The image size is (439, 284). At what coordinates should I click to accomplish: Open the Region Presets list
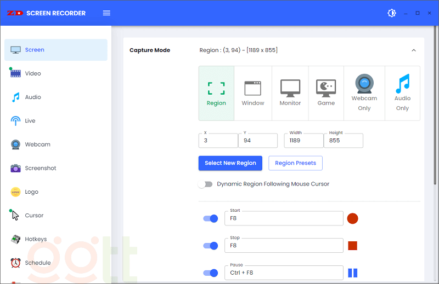(295, 163)
